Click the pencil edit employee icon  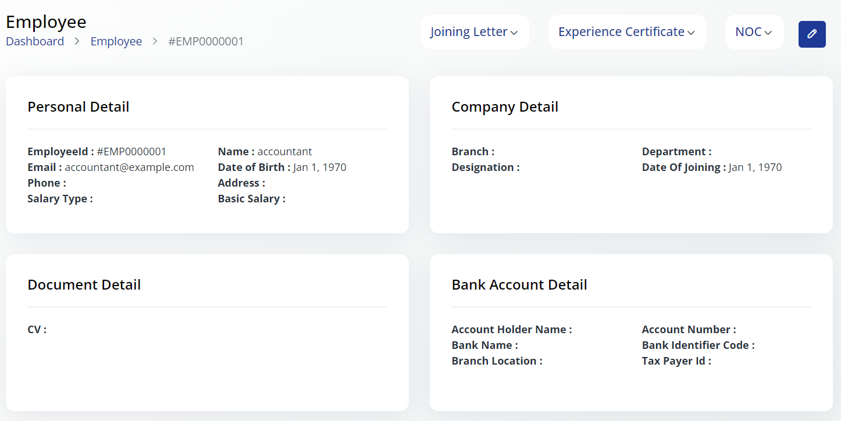[x=812, y=34]
